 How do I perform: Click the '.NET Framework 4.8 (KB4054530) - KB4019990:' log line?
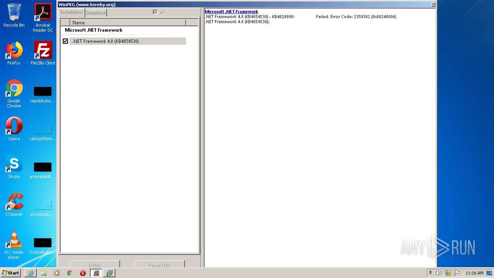tap(249, 17)
